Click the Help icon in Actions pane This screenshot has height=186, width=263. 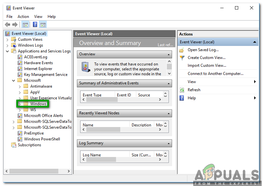tap(182, 98)
